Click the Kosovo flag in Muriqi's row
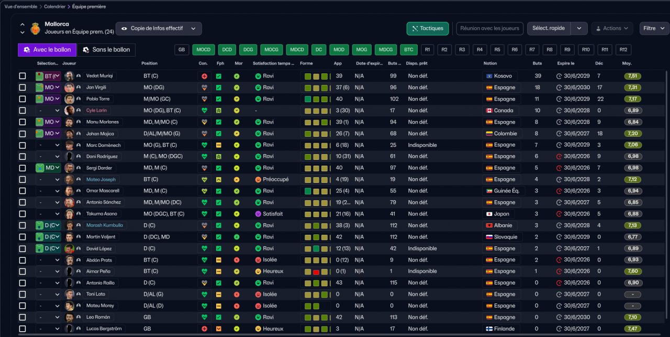Screen dimensions: 670x337 coord(489,76)
